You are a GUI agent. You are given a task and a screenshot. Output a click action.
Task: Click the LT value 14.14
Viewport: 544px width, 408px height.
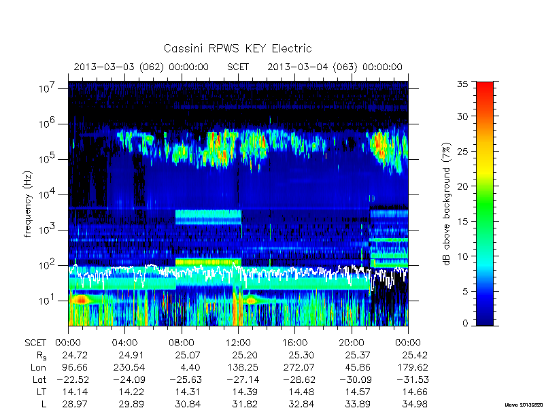pos(75,392)
